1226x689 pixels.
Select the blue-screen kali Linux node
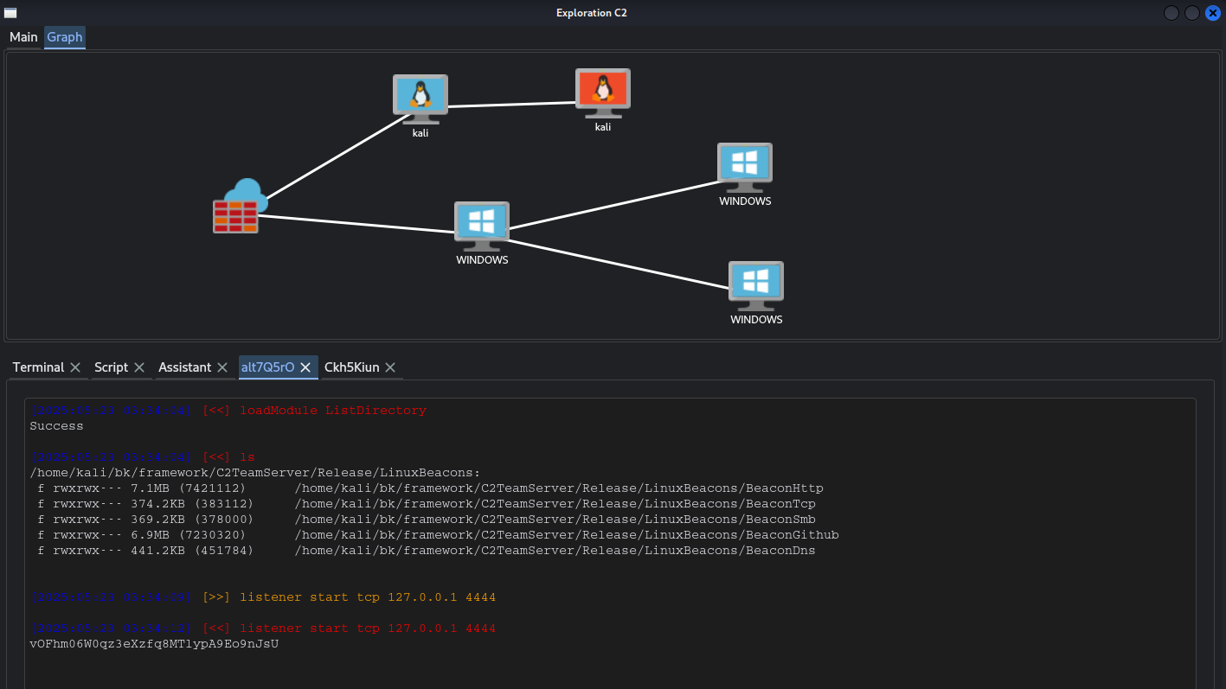tap(420, 95)
